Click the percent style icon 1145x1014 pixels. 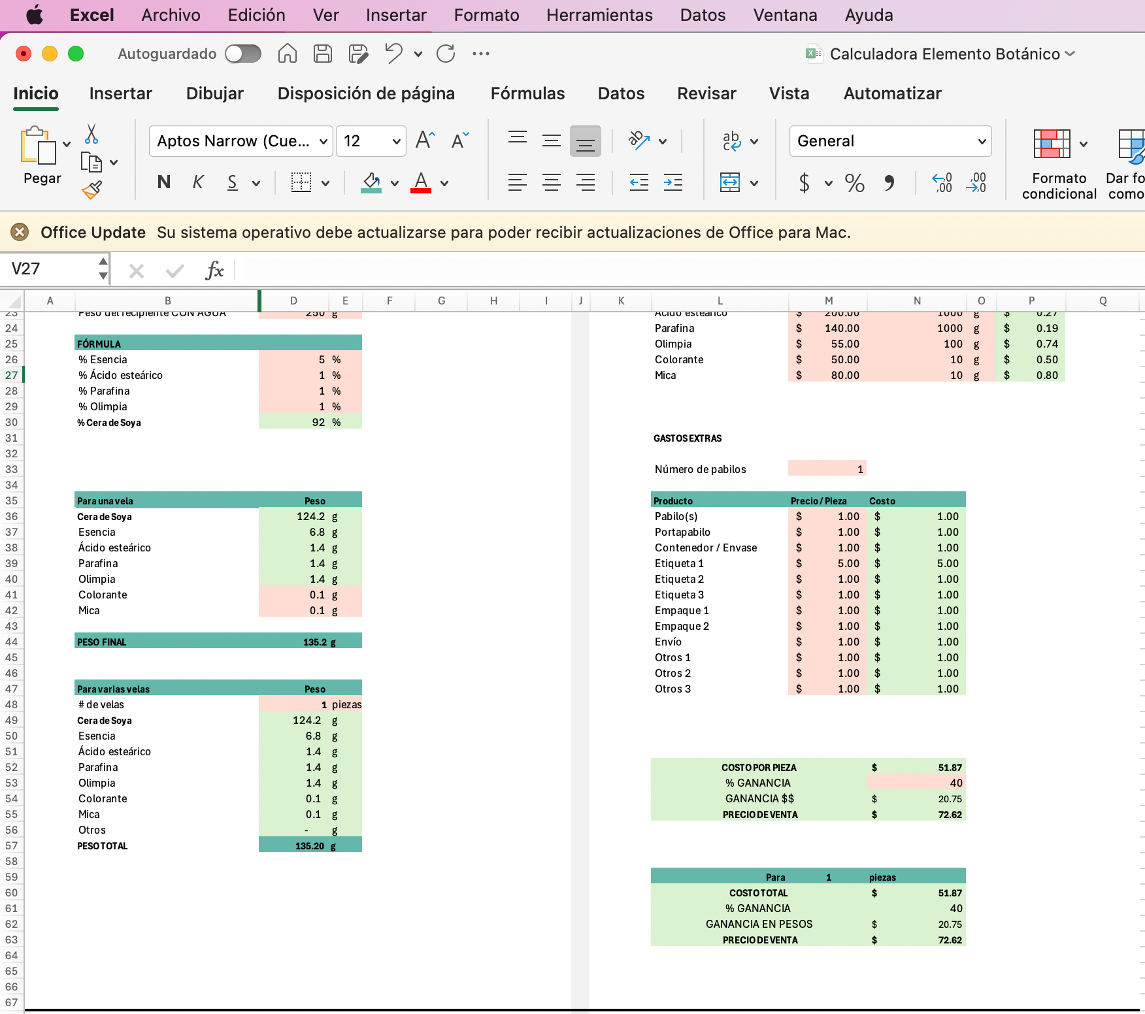854,184
